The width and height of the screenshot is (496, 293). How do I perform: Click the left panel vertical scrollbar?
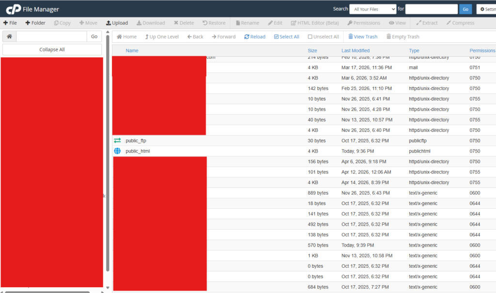pos(108,145)
